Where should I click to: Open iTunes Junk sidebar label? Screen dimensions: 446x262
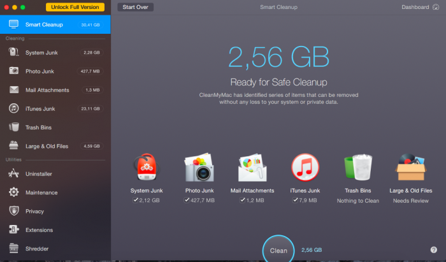pos(40,108)
